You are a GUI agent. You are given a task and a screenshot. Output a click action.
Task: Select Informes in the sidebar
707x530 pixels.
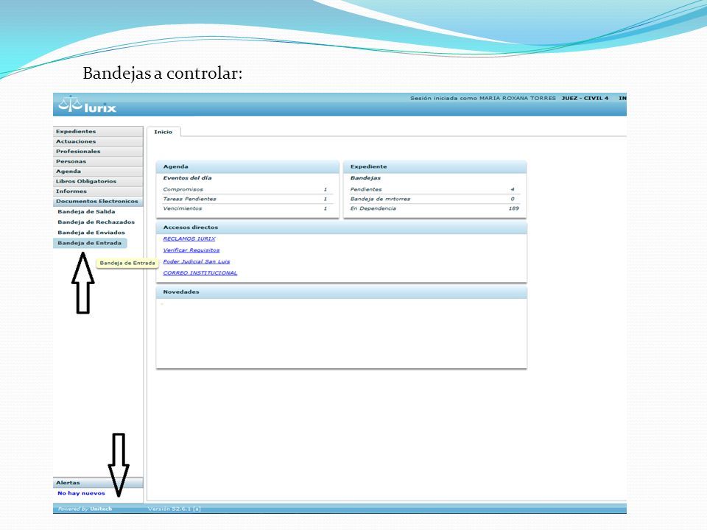(x=98, y=191)
